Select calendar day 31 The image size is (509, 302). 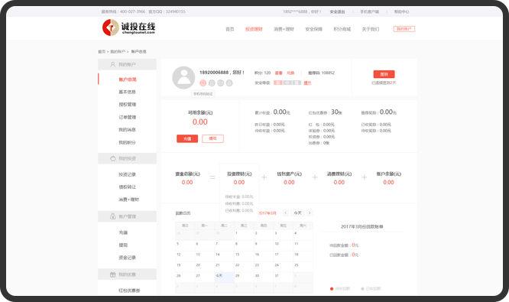click(x=284, y=278)
